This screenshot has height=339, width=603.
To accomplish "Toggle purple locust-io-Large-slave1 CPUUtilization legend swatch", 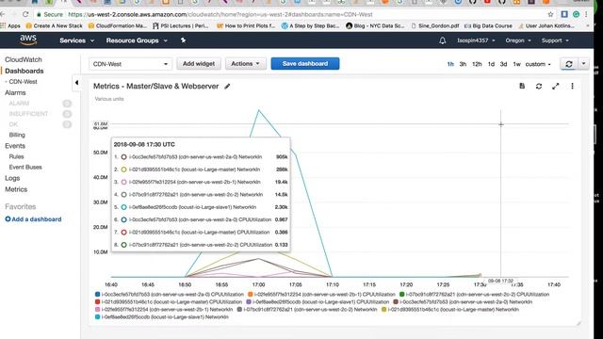I will (x=249, y=302).
